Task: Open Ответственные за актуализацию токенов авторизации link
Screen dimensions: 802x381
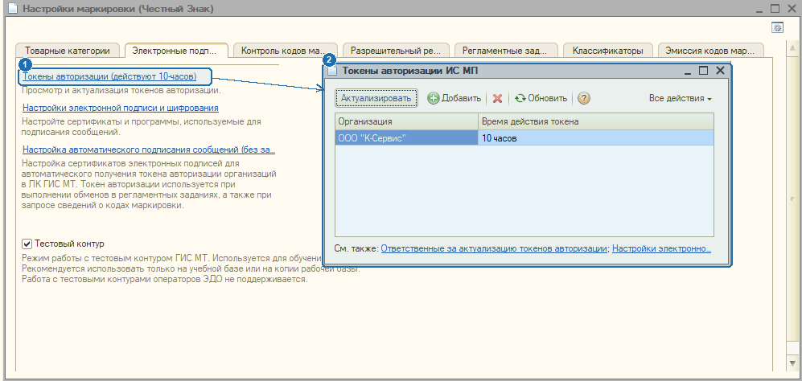Action: pyautogui.click(x=494, y=248)
